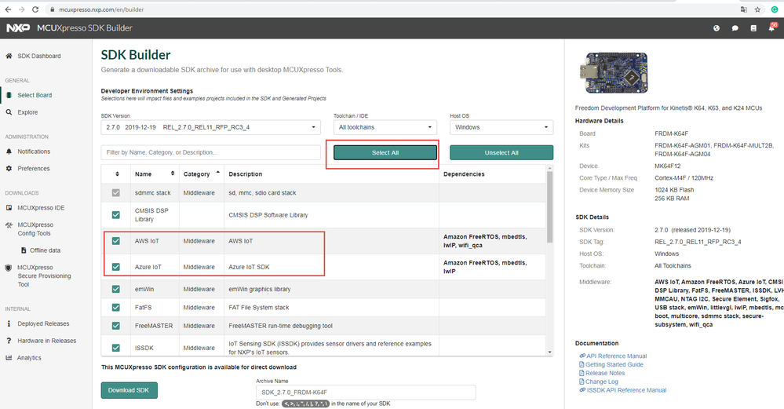Viewport: 784px width, 409px height.
Task: Go to Select Board in the sidebar
Action: (35, 95)
